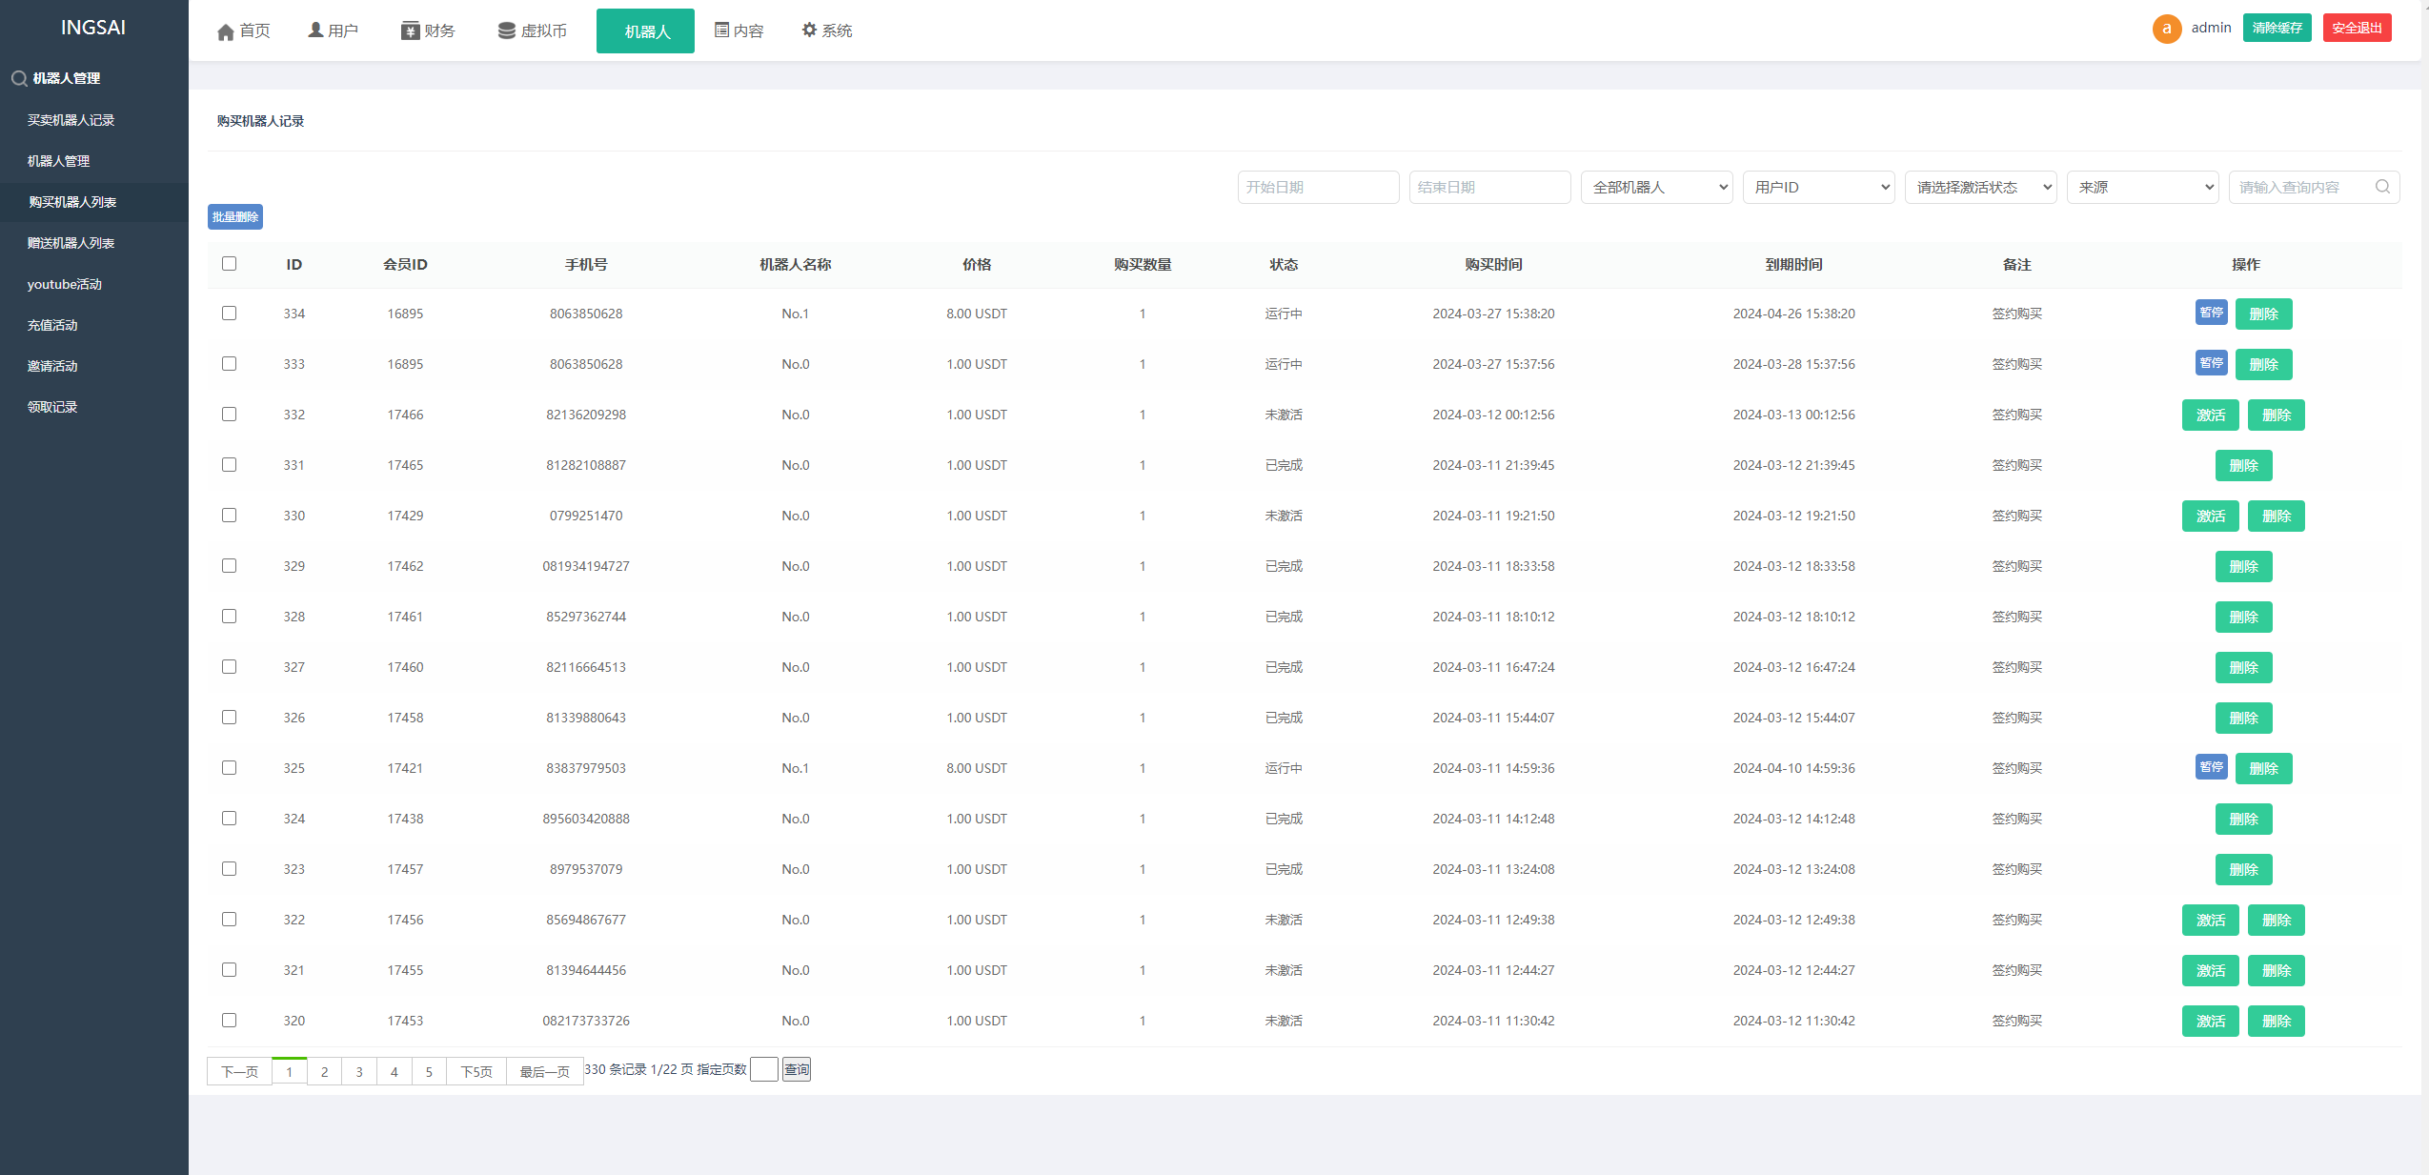Click the content list icon in navigation
The height and width of the screenshot is (1175, 2429).
tap(721, 30)
